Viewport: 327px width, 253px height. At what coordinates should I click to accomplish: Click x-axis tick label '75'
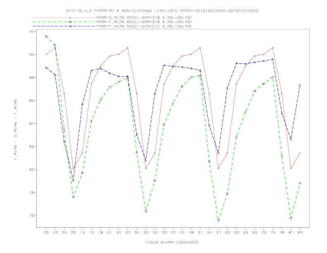click(x=273, y=232)
